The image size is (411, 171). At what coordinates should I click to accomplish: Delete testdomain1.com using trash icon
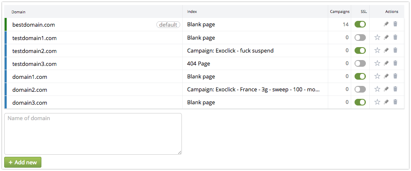[395, 38]
